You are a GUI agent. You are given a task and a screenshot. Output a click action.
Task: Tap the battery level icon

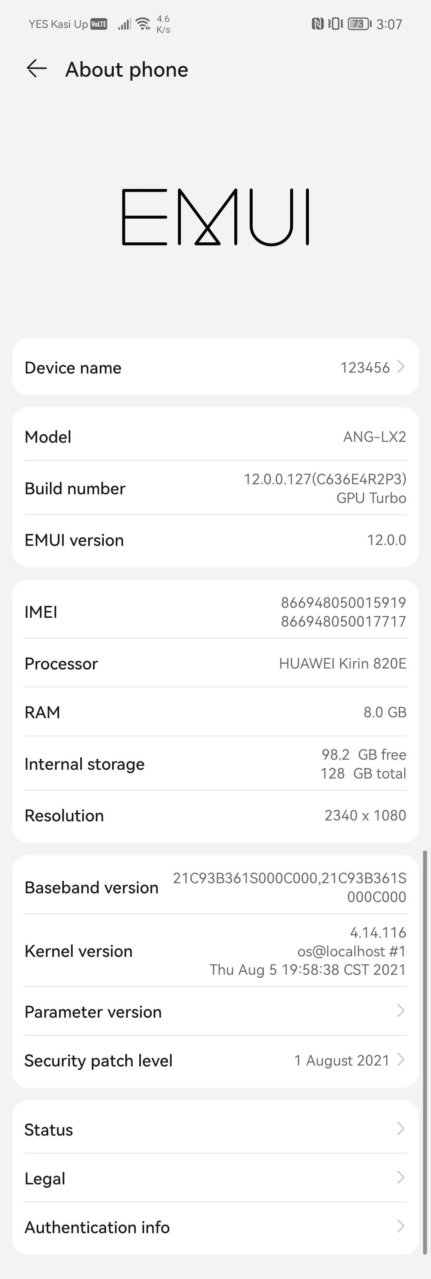click(359, 23)
